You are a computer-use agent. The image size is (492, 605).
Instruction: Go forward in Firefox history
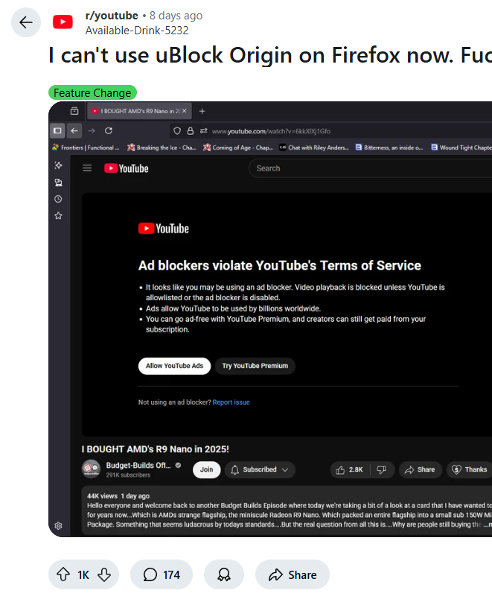pyautogui.click(x=92, y=131)
